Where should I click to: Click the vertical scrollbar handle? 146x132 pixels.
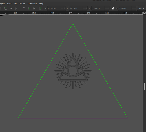coord(145,86)
